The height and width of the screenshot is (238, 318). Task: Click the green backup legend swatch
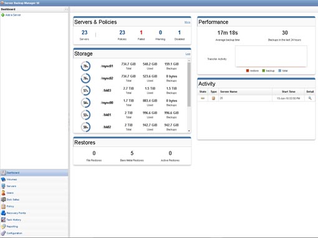[264, 70]
